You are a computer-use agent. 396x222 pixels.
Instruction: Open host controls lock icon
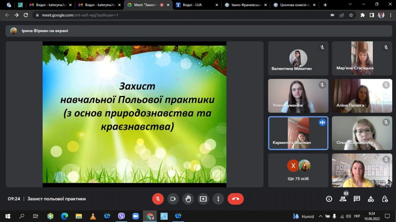385,199
